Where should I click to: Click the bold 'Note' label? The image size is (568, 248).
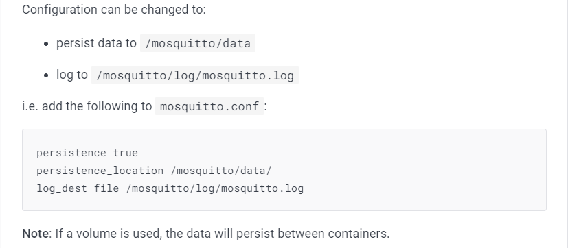[35, 234]
